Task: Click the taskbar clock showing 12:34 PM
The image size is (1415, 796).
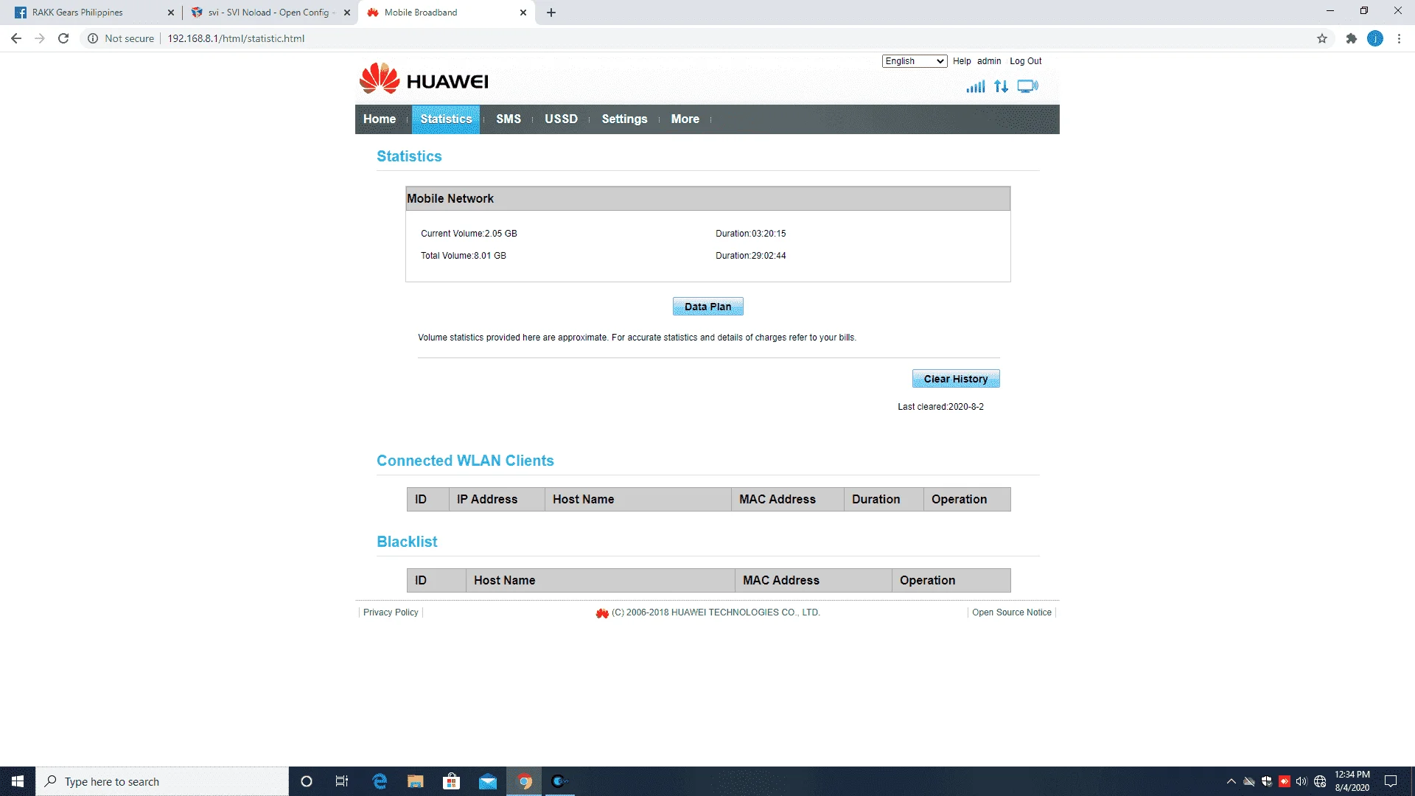Action: click(x=1352, y=781)
